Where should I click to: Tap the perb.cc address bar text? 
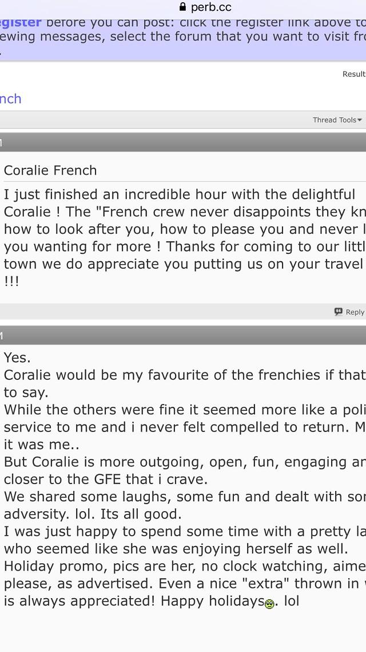click(211, 7)
